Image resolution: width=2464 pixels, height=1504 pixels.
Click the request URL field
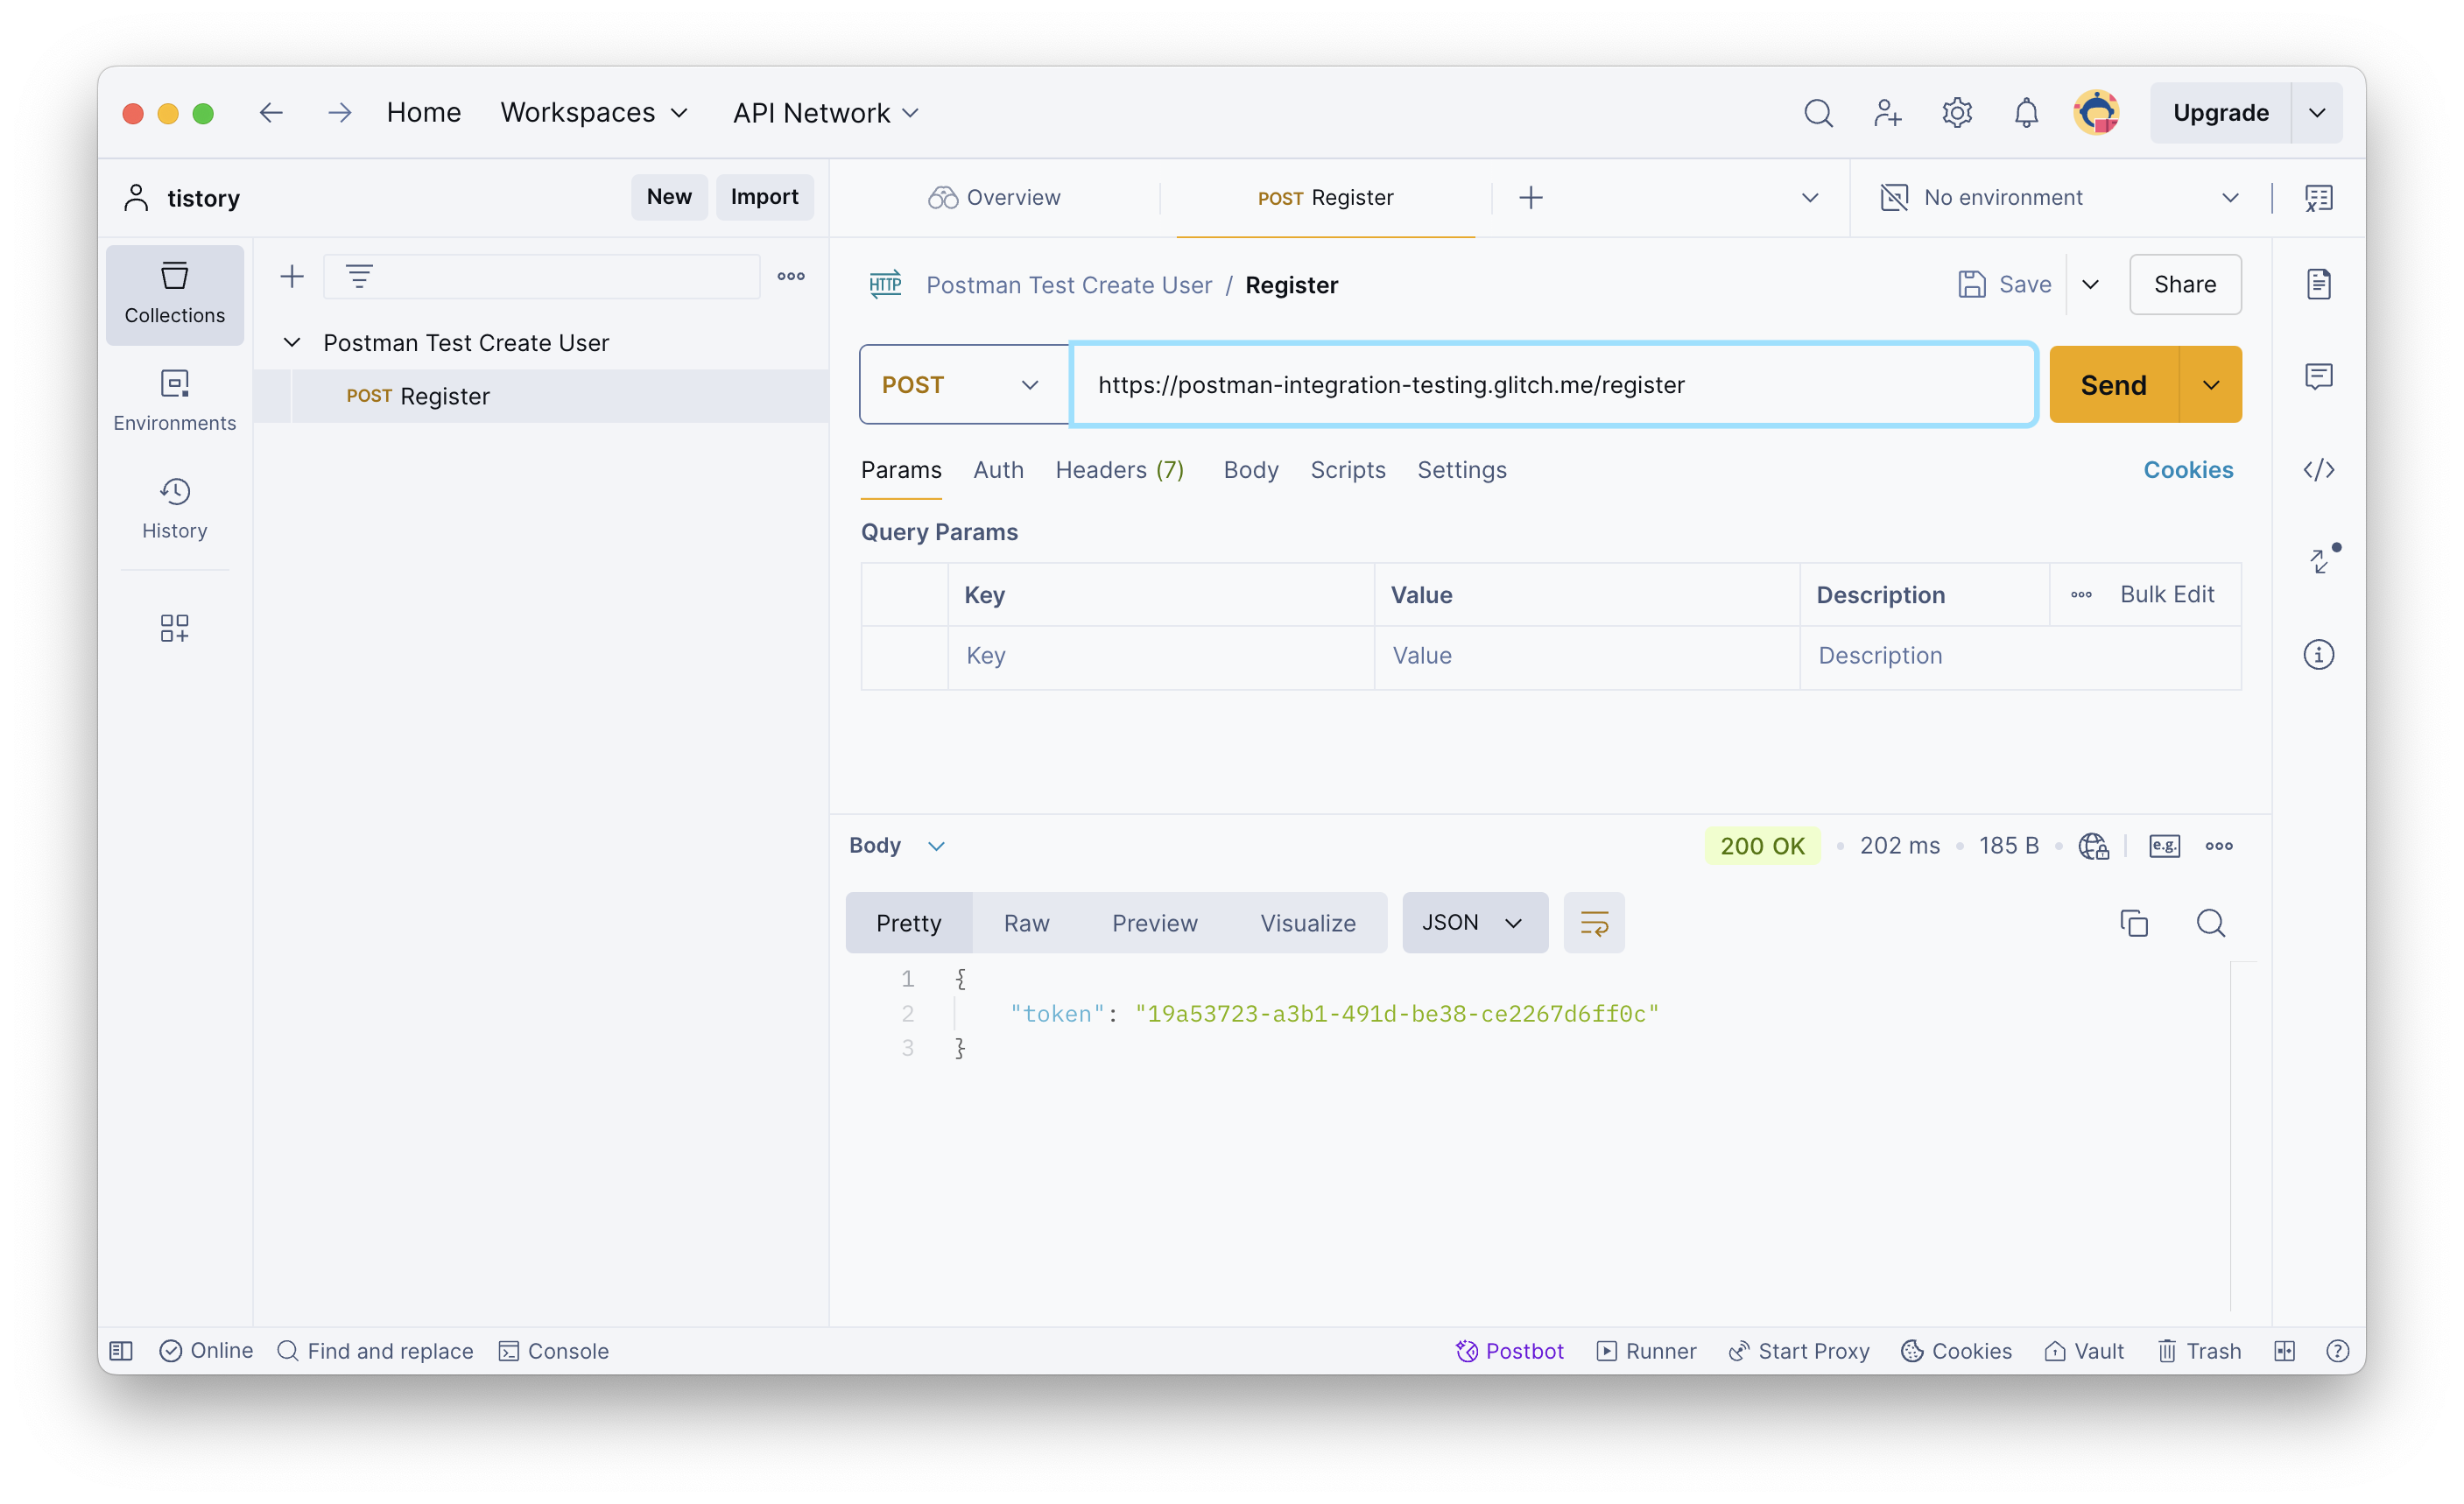click(1553, 385)
